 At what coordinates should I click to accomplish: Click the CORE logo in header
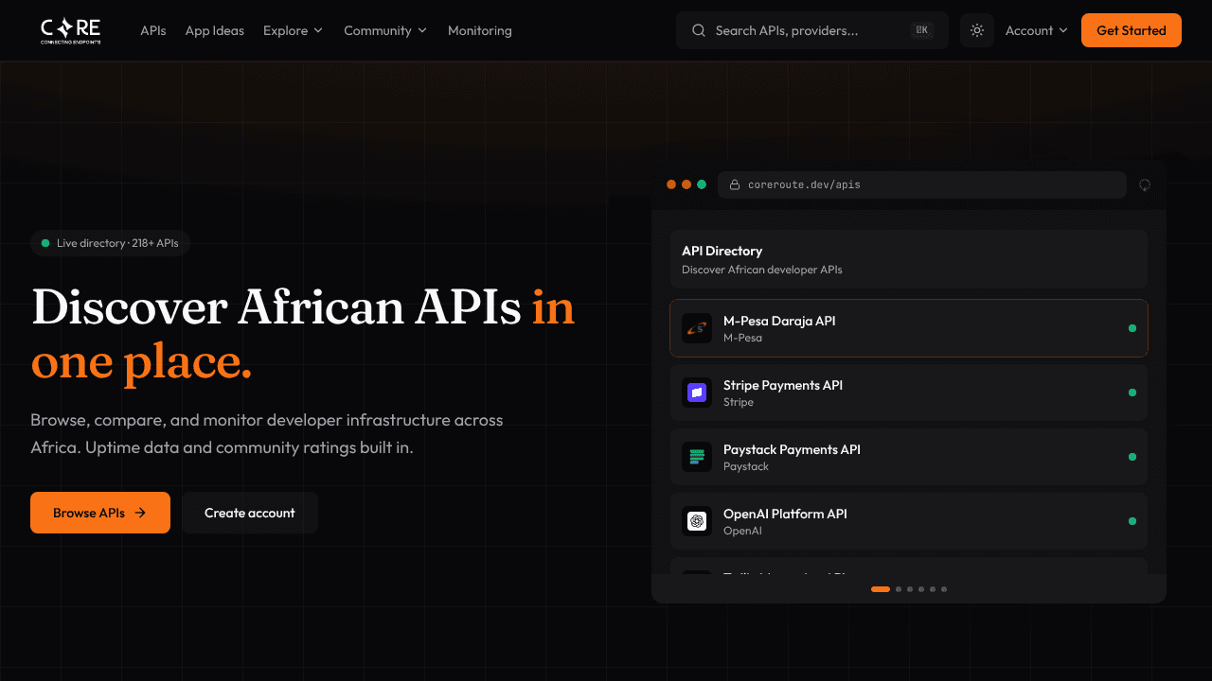(71, 31)
